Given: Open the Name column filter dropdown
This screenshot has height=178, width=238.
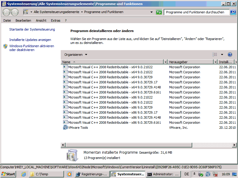Looking at the screenshot, I should pyautogui.click(x=166, y=62).
